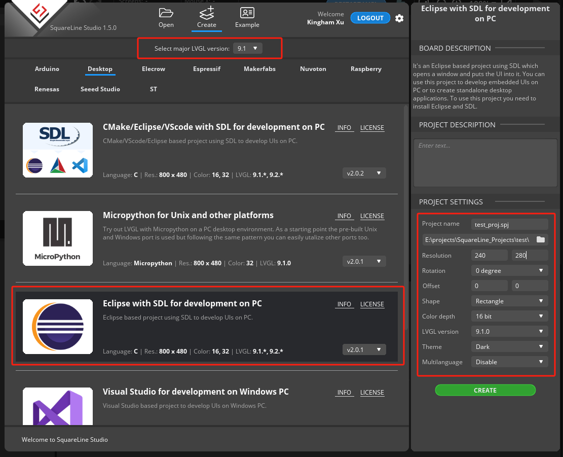Switch to the Espressif board tab
Screen dimensions: 563x457
click(x=207, y=69)
